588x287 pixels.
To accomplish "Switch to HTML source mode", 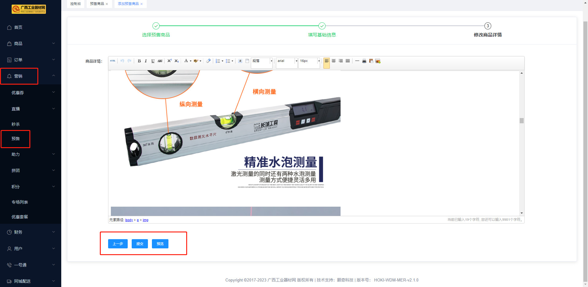I will pyautogui.click(x=113, y=61).
